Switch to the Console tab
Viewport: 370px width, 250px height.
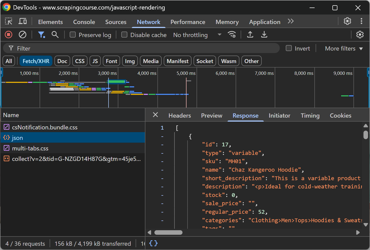tap(84, 22)
